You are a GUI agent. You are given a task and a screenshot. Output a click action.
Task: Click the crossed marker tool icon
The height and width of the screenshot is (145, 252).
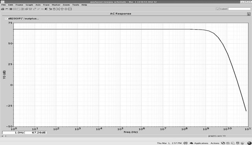[46, 9]
